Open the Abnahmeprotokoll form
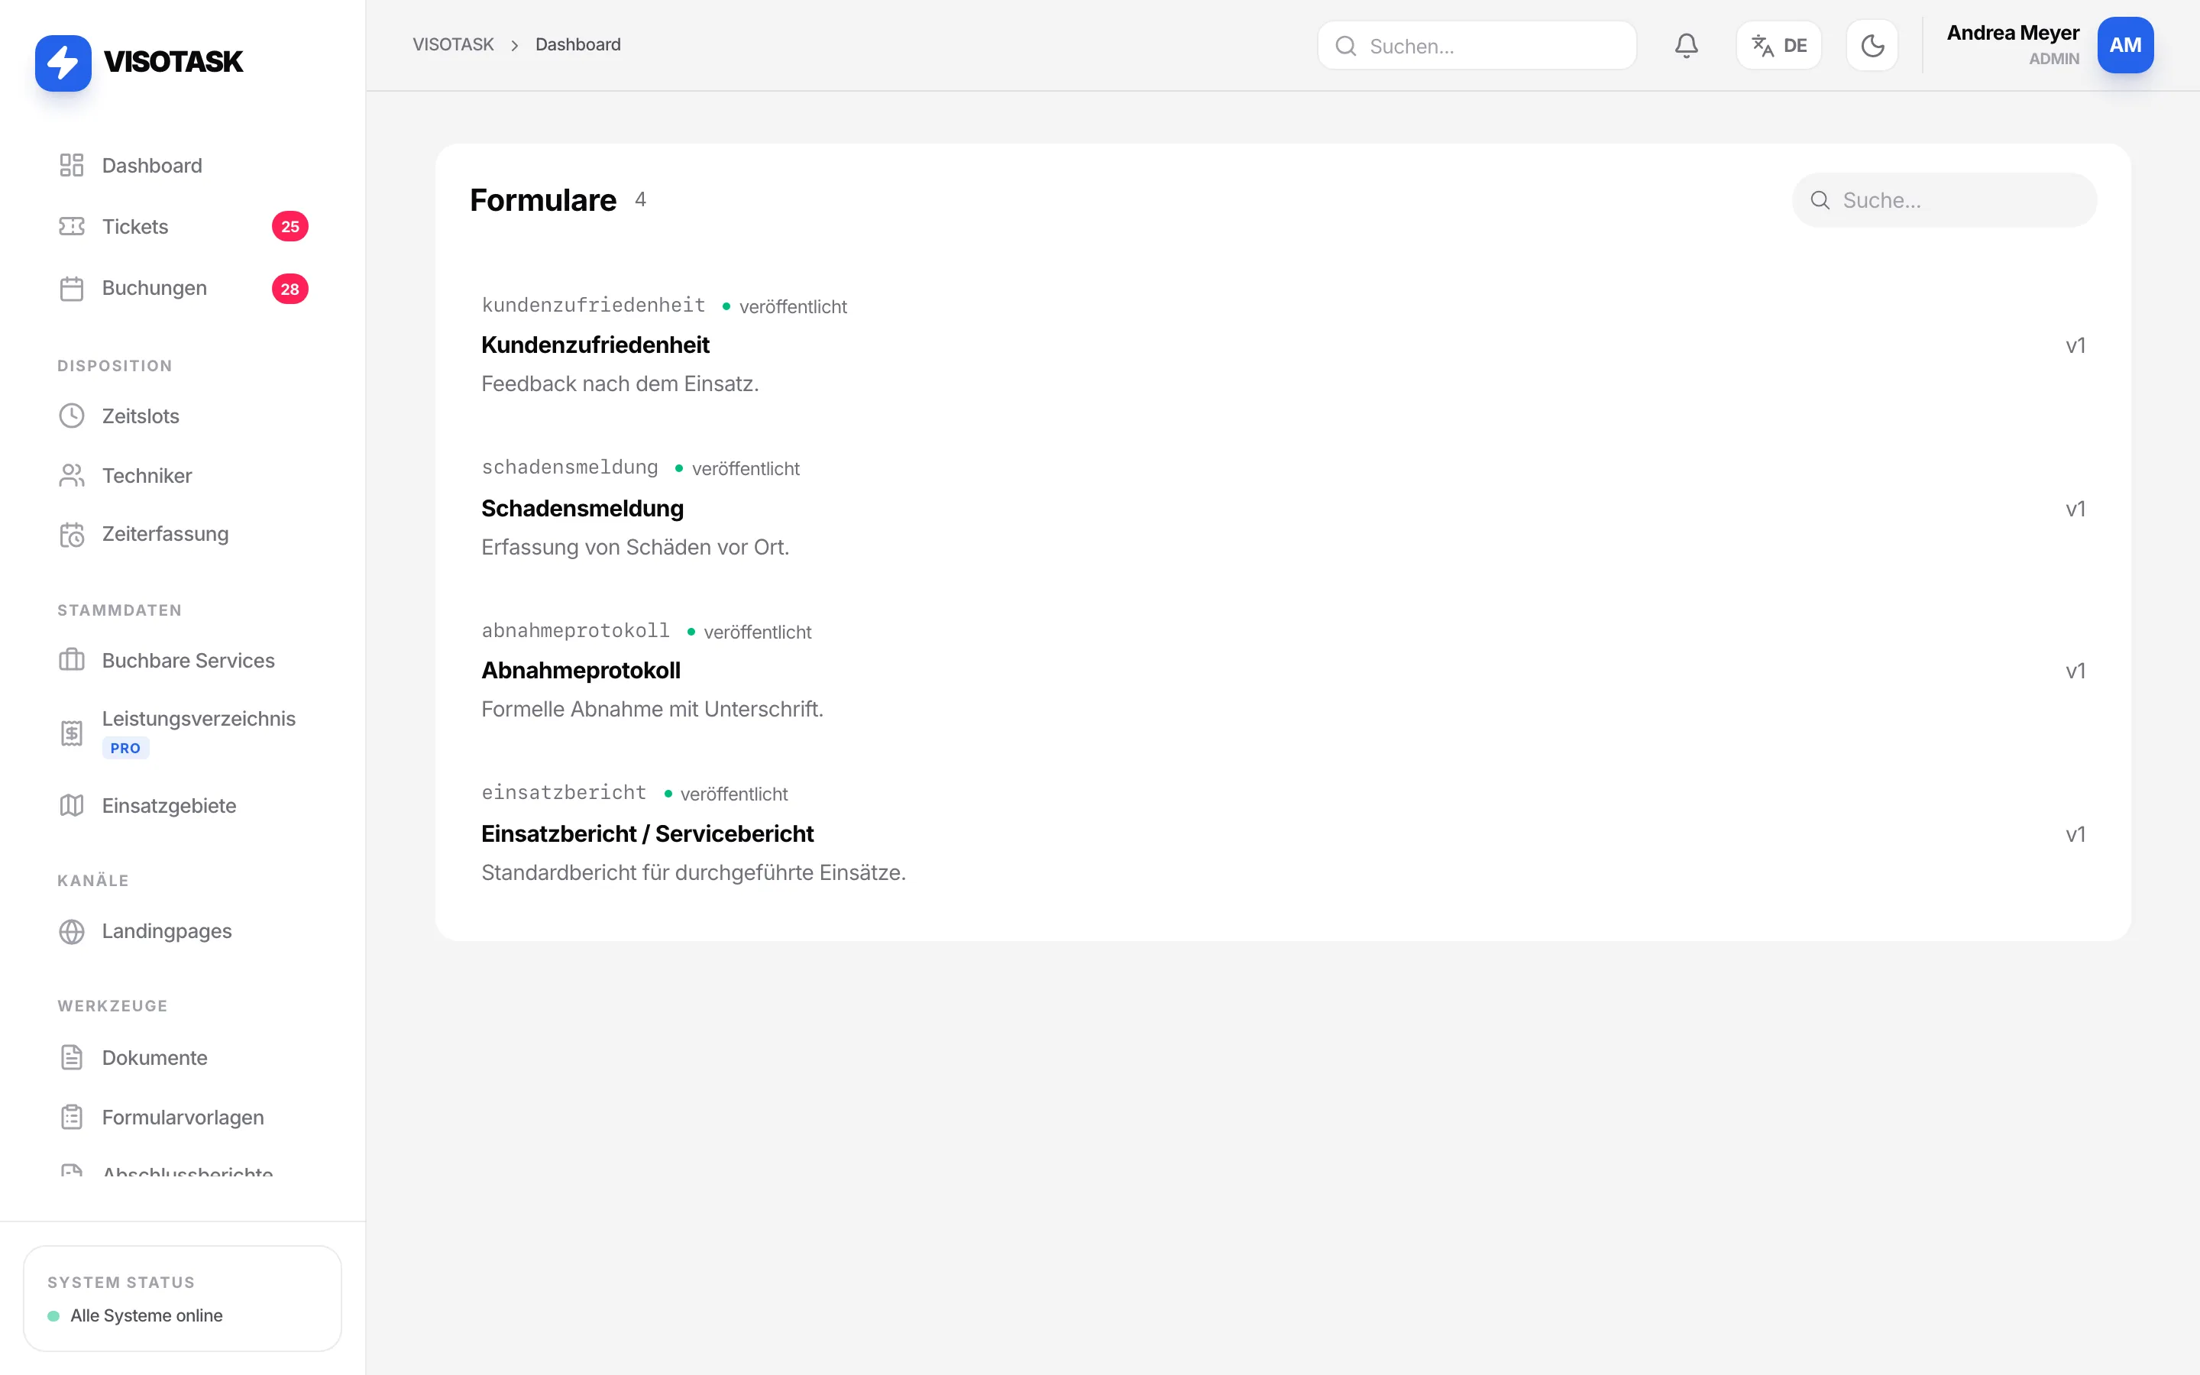 point(1283,670)
